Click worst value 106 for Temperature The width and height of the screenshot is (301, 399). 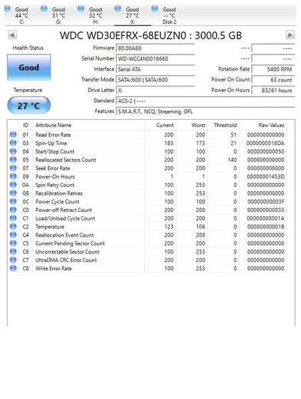[200, 227]
